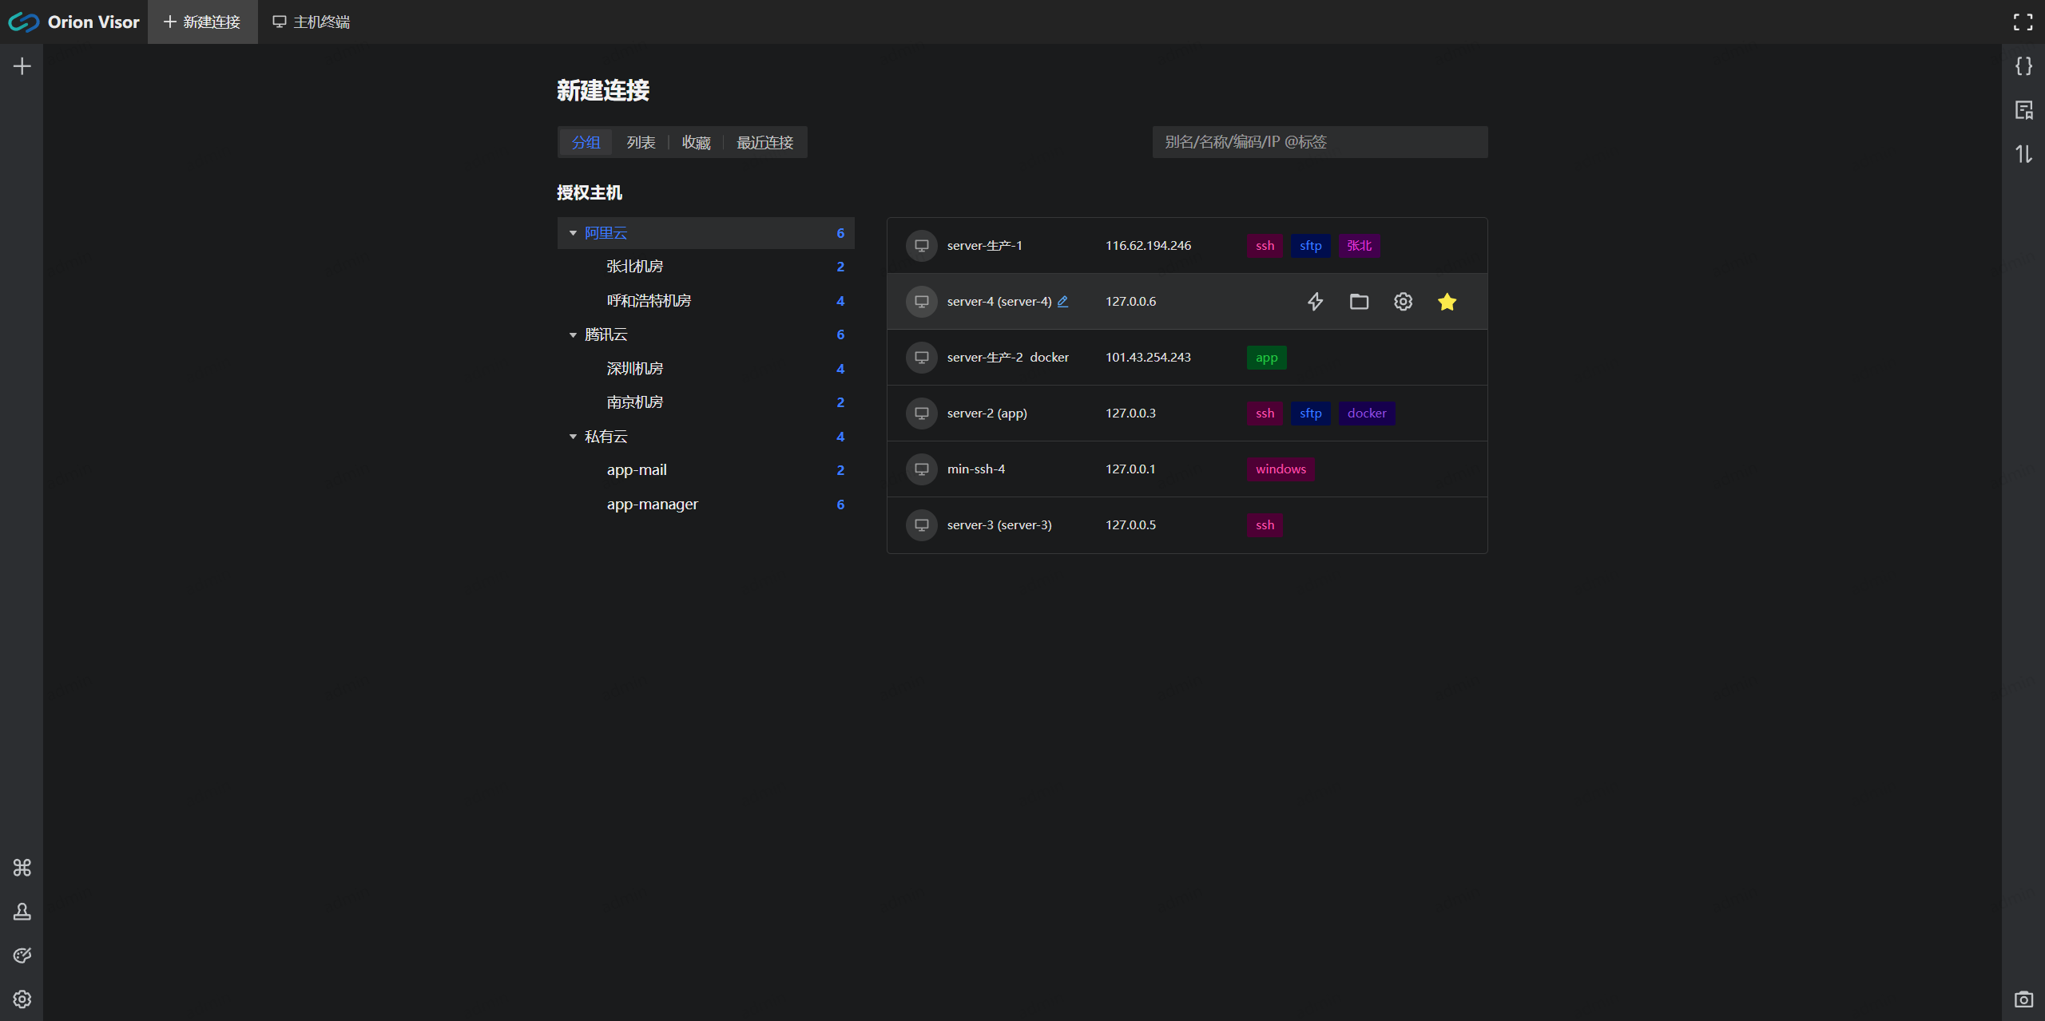Open the transfer list arrows icon
This screenshot has height=1021, width=2045.
(2023, 154)
